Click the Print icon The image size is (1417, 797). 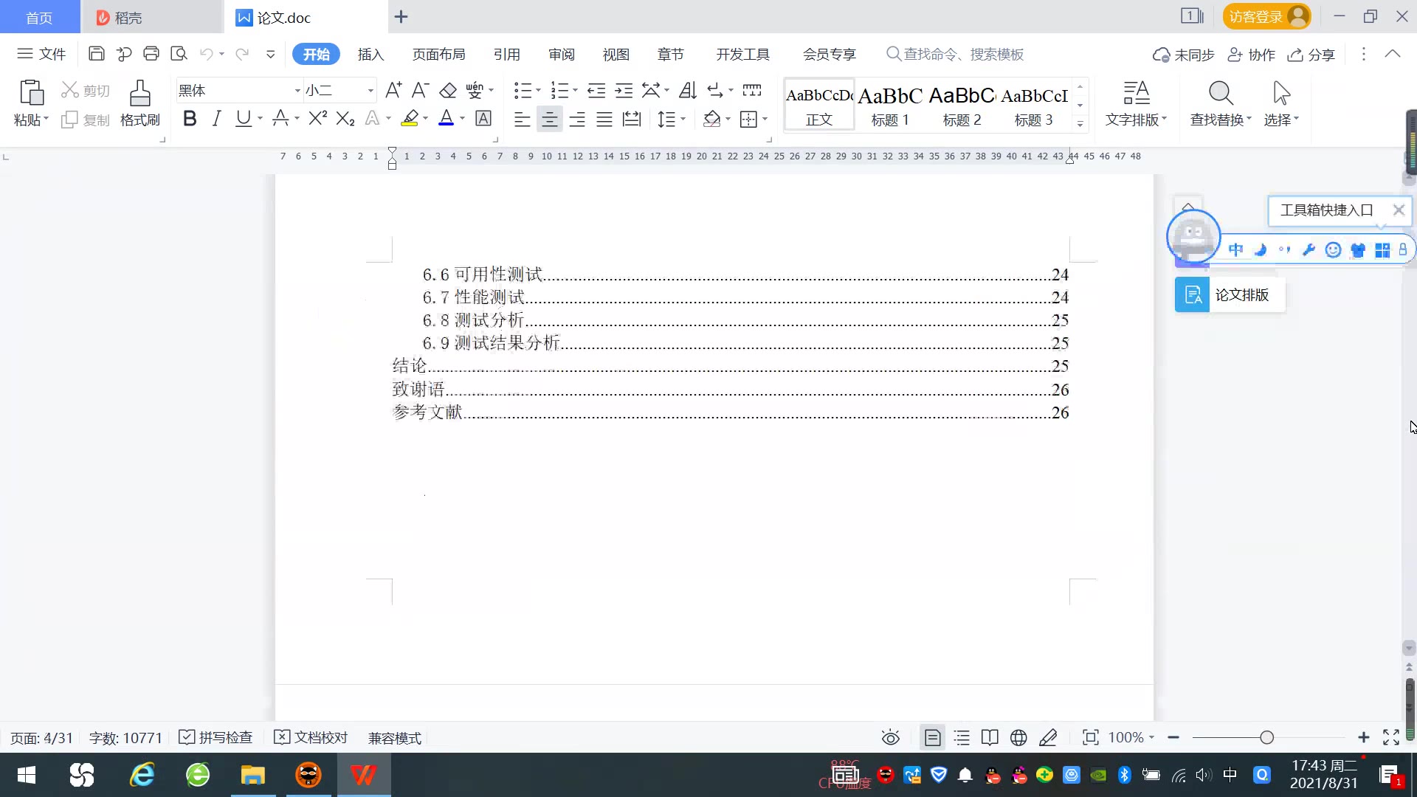[x=151, y=54]
